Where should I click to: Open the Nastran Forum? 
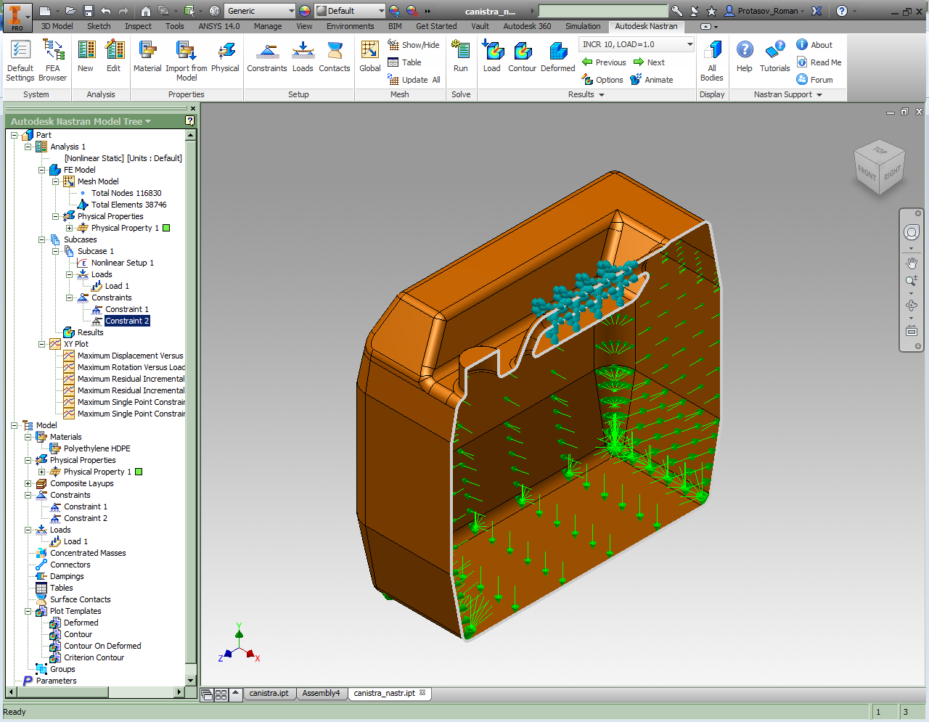click(814, 80)
